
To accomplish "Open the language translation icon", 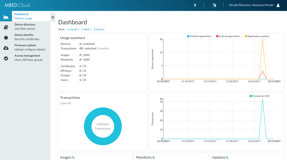I will pos(214,5).
